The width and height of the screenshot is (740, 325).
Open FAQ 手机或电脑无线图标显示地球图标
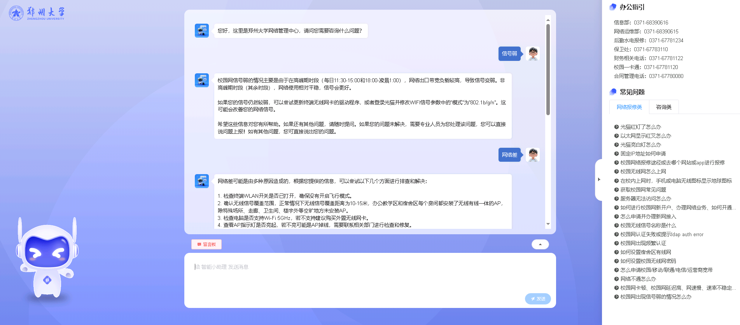pyautogui.click(x=676, y=181)
